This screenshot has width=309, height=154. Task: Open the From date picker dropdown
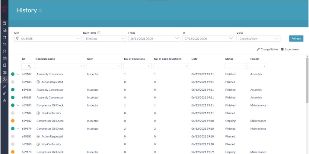click(154, 39)
